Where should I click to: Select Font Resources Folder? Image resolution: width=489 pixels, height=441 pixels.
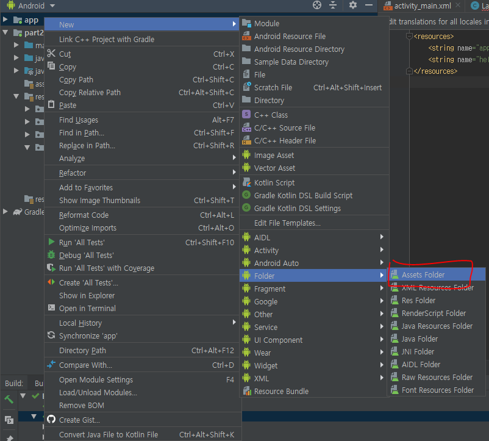(x=436, y=390)
